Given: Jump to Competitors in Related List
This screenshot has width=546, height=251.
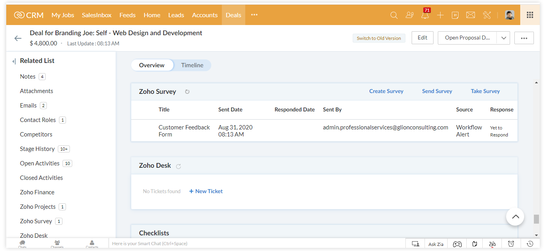Looking at the screenshot, I should tap(36, 134).
